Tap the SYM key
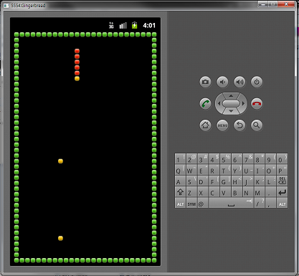Viewport: 299px width, 276px height. coord(191,203)
